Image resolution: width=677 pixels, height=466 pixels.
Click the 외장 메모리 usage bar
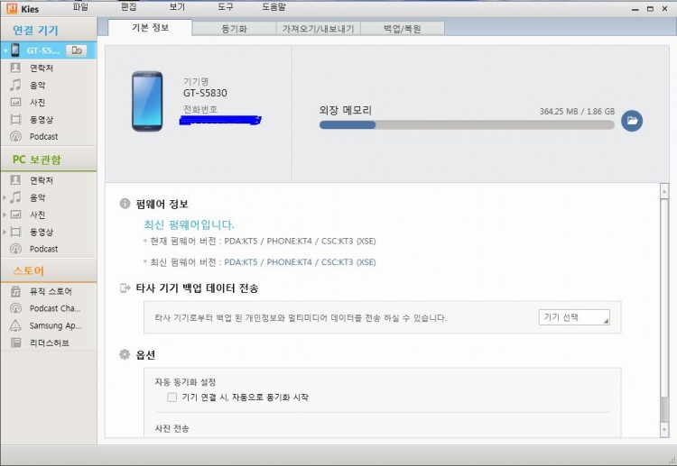pos(467,125)
